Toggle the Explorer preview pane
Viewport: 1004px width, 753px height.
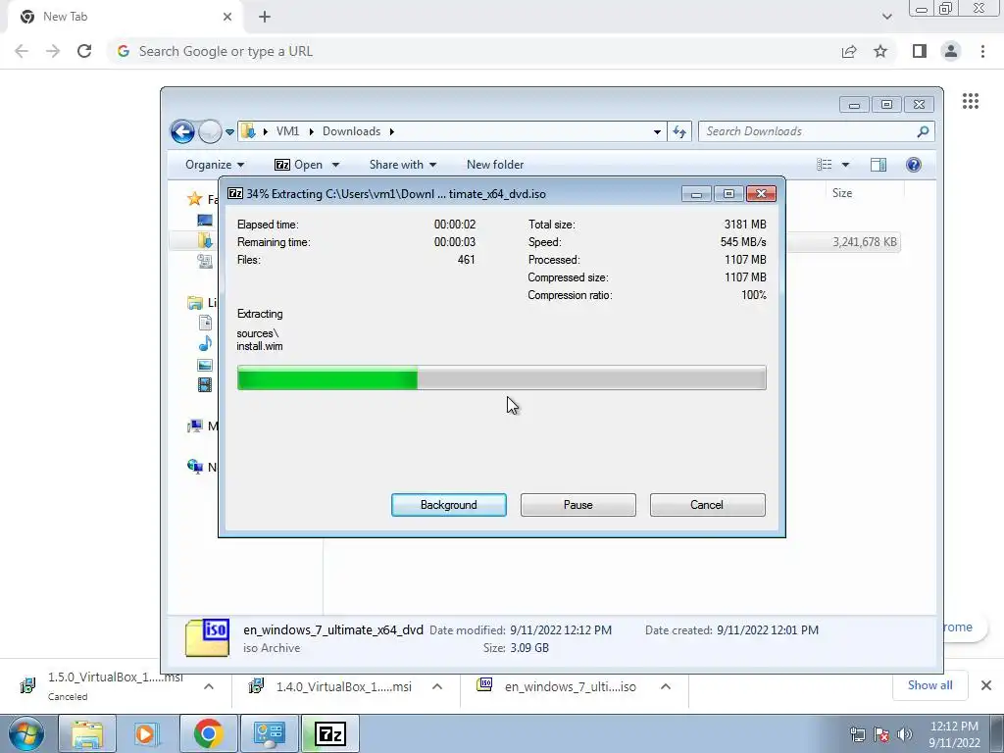coord(878,165)
